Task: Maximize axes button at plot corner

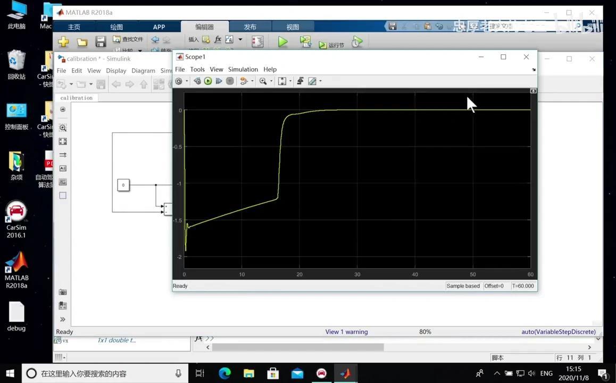Action: pyautogui.click(x=533, y=91)
